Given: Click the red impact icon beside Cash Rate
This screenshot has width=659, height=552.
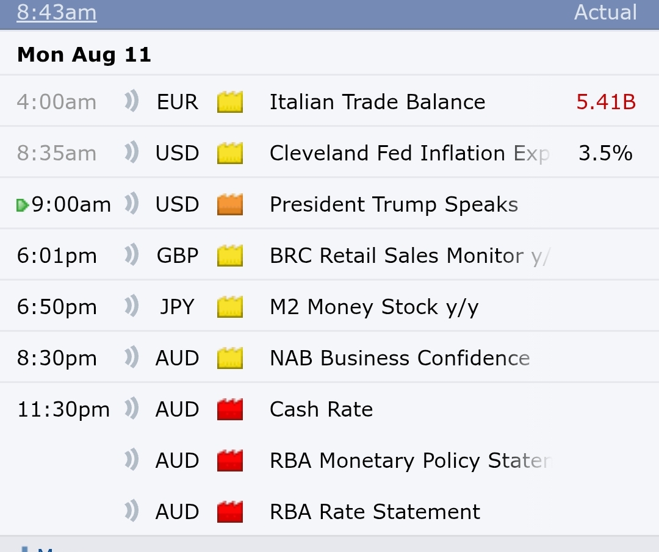Looking at the screenshot, I should pos(230,409).
